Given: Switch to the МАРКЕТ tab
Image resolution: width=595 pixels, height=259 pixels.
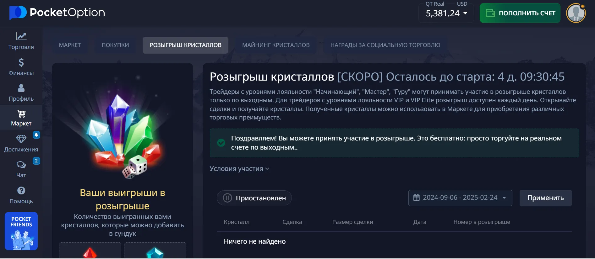Looking at the screenshot, I should [x=70, y=45].
